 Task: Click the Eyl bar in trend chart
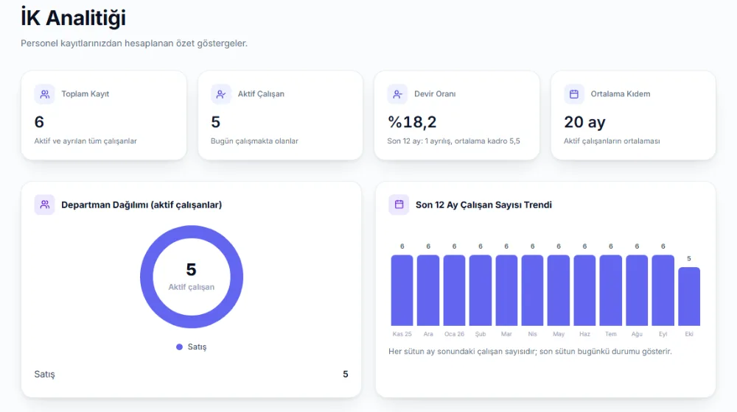pos(663,291)
